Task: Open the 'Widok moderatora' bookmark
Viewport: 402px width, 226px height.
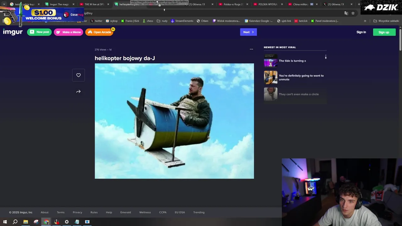Action: tap(226, 21)
